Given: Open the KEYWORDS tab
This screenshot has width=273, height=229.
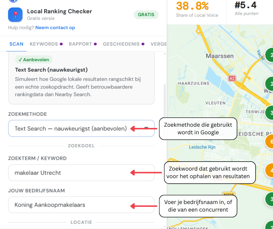Looking at the screenshot, I should (44, 44).
